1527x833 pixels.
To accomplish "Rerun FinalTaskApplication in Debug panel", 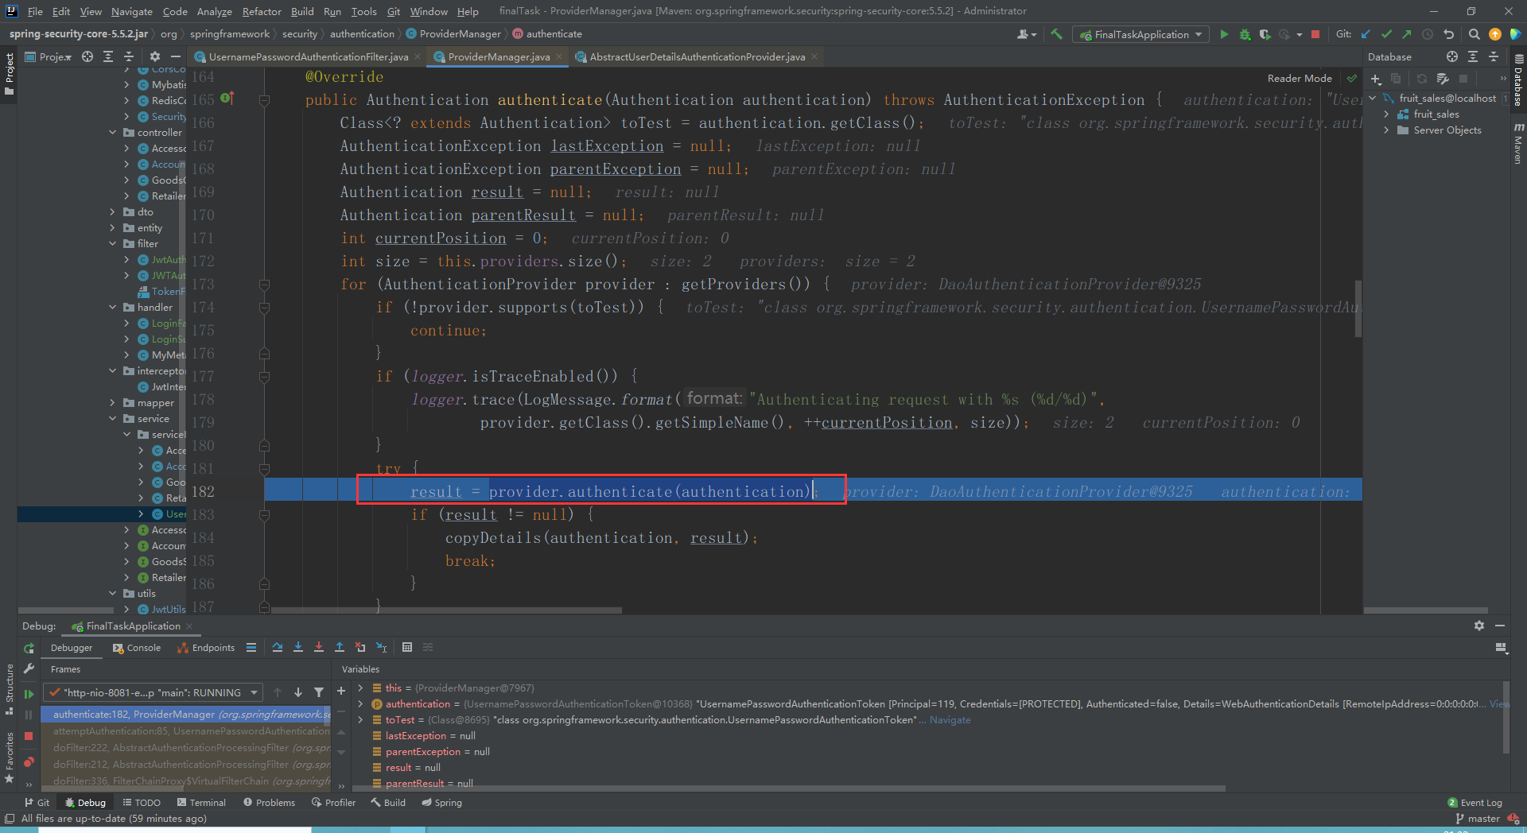I will [29, 649].
